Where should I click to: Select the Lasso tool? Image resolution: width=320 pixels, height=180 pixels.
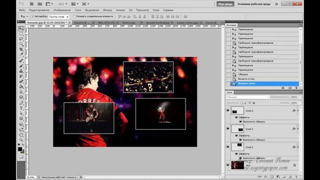coord(21,39)
